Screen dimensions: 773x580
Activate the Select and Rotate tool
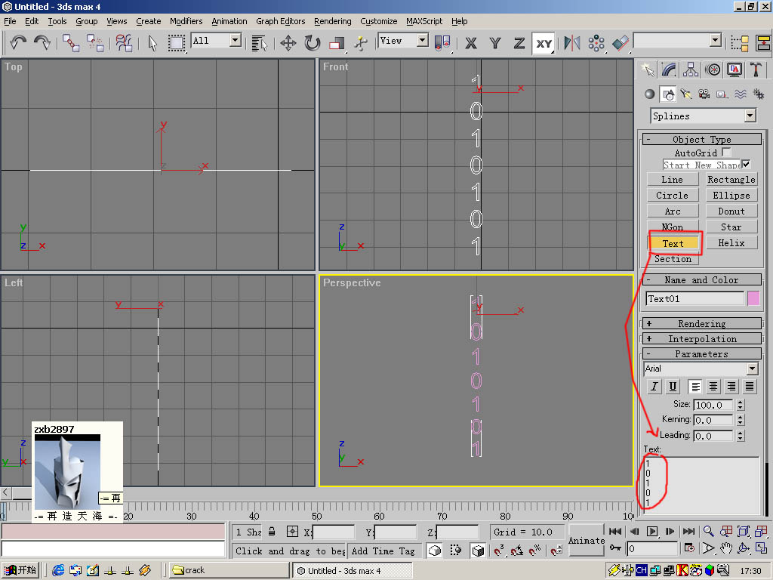[x=312, y=43]
